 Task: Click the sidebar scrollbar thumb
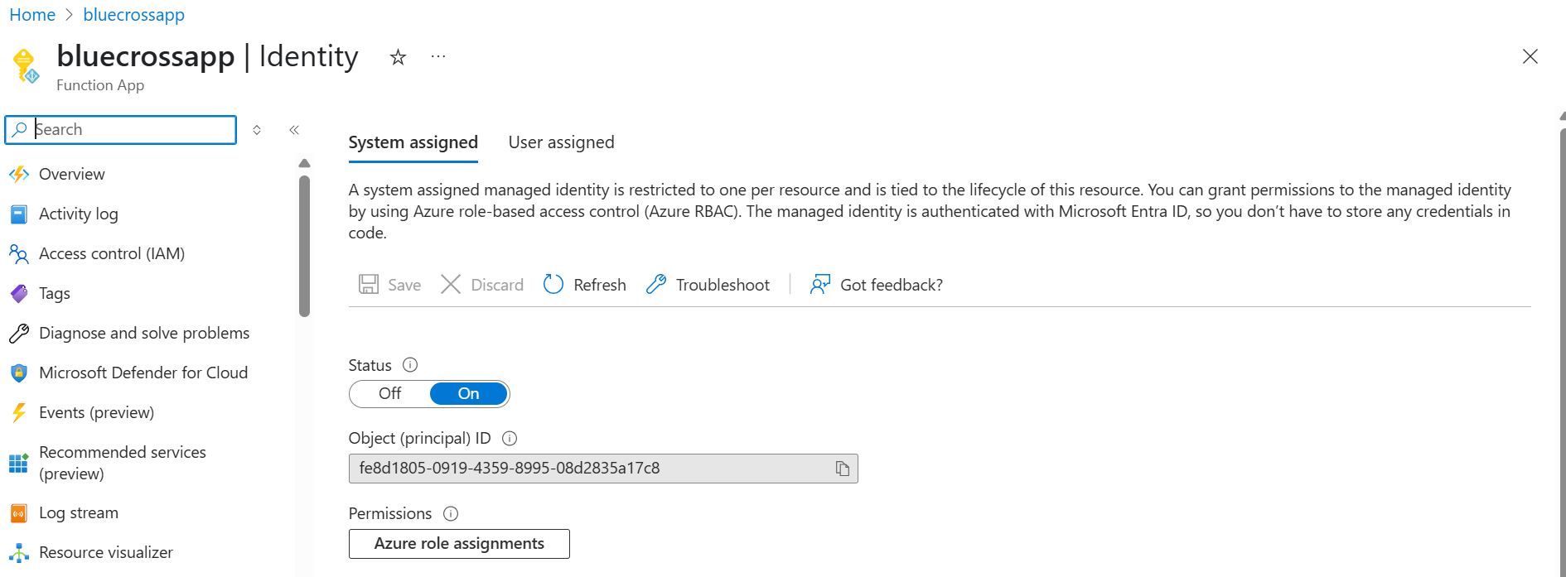[x=304, y=246]
